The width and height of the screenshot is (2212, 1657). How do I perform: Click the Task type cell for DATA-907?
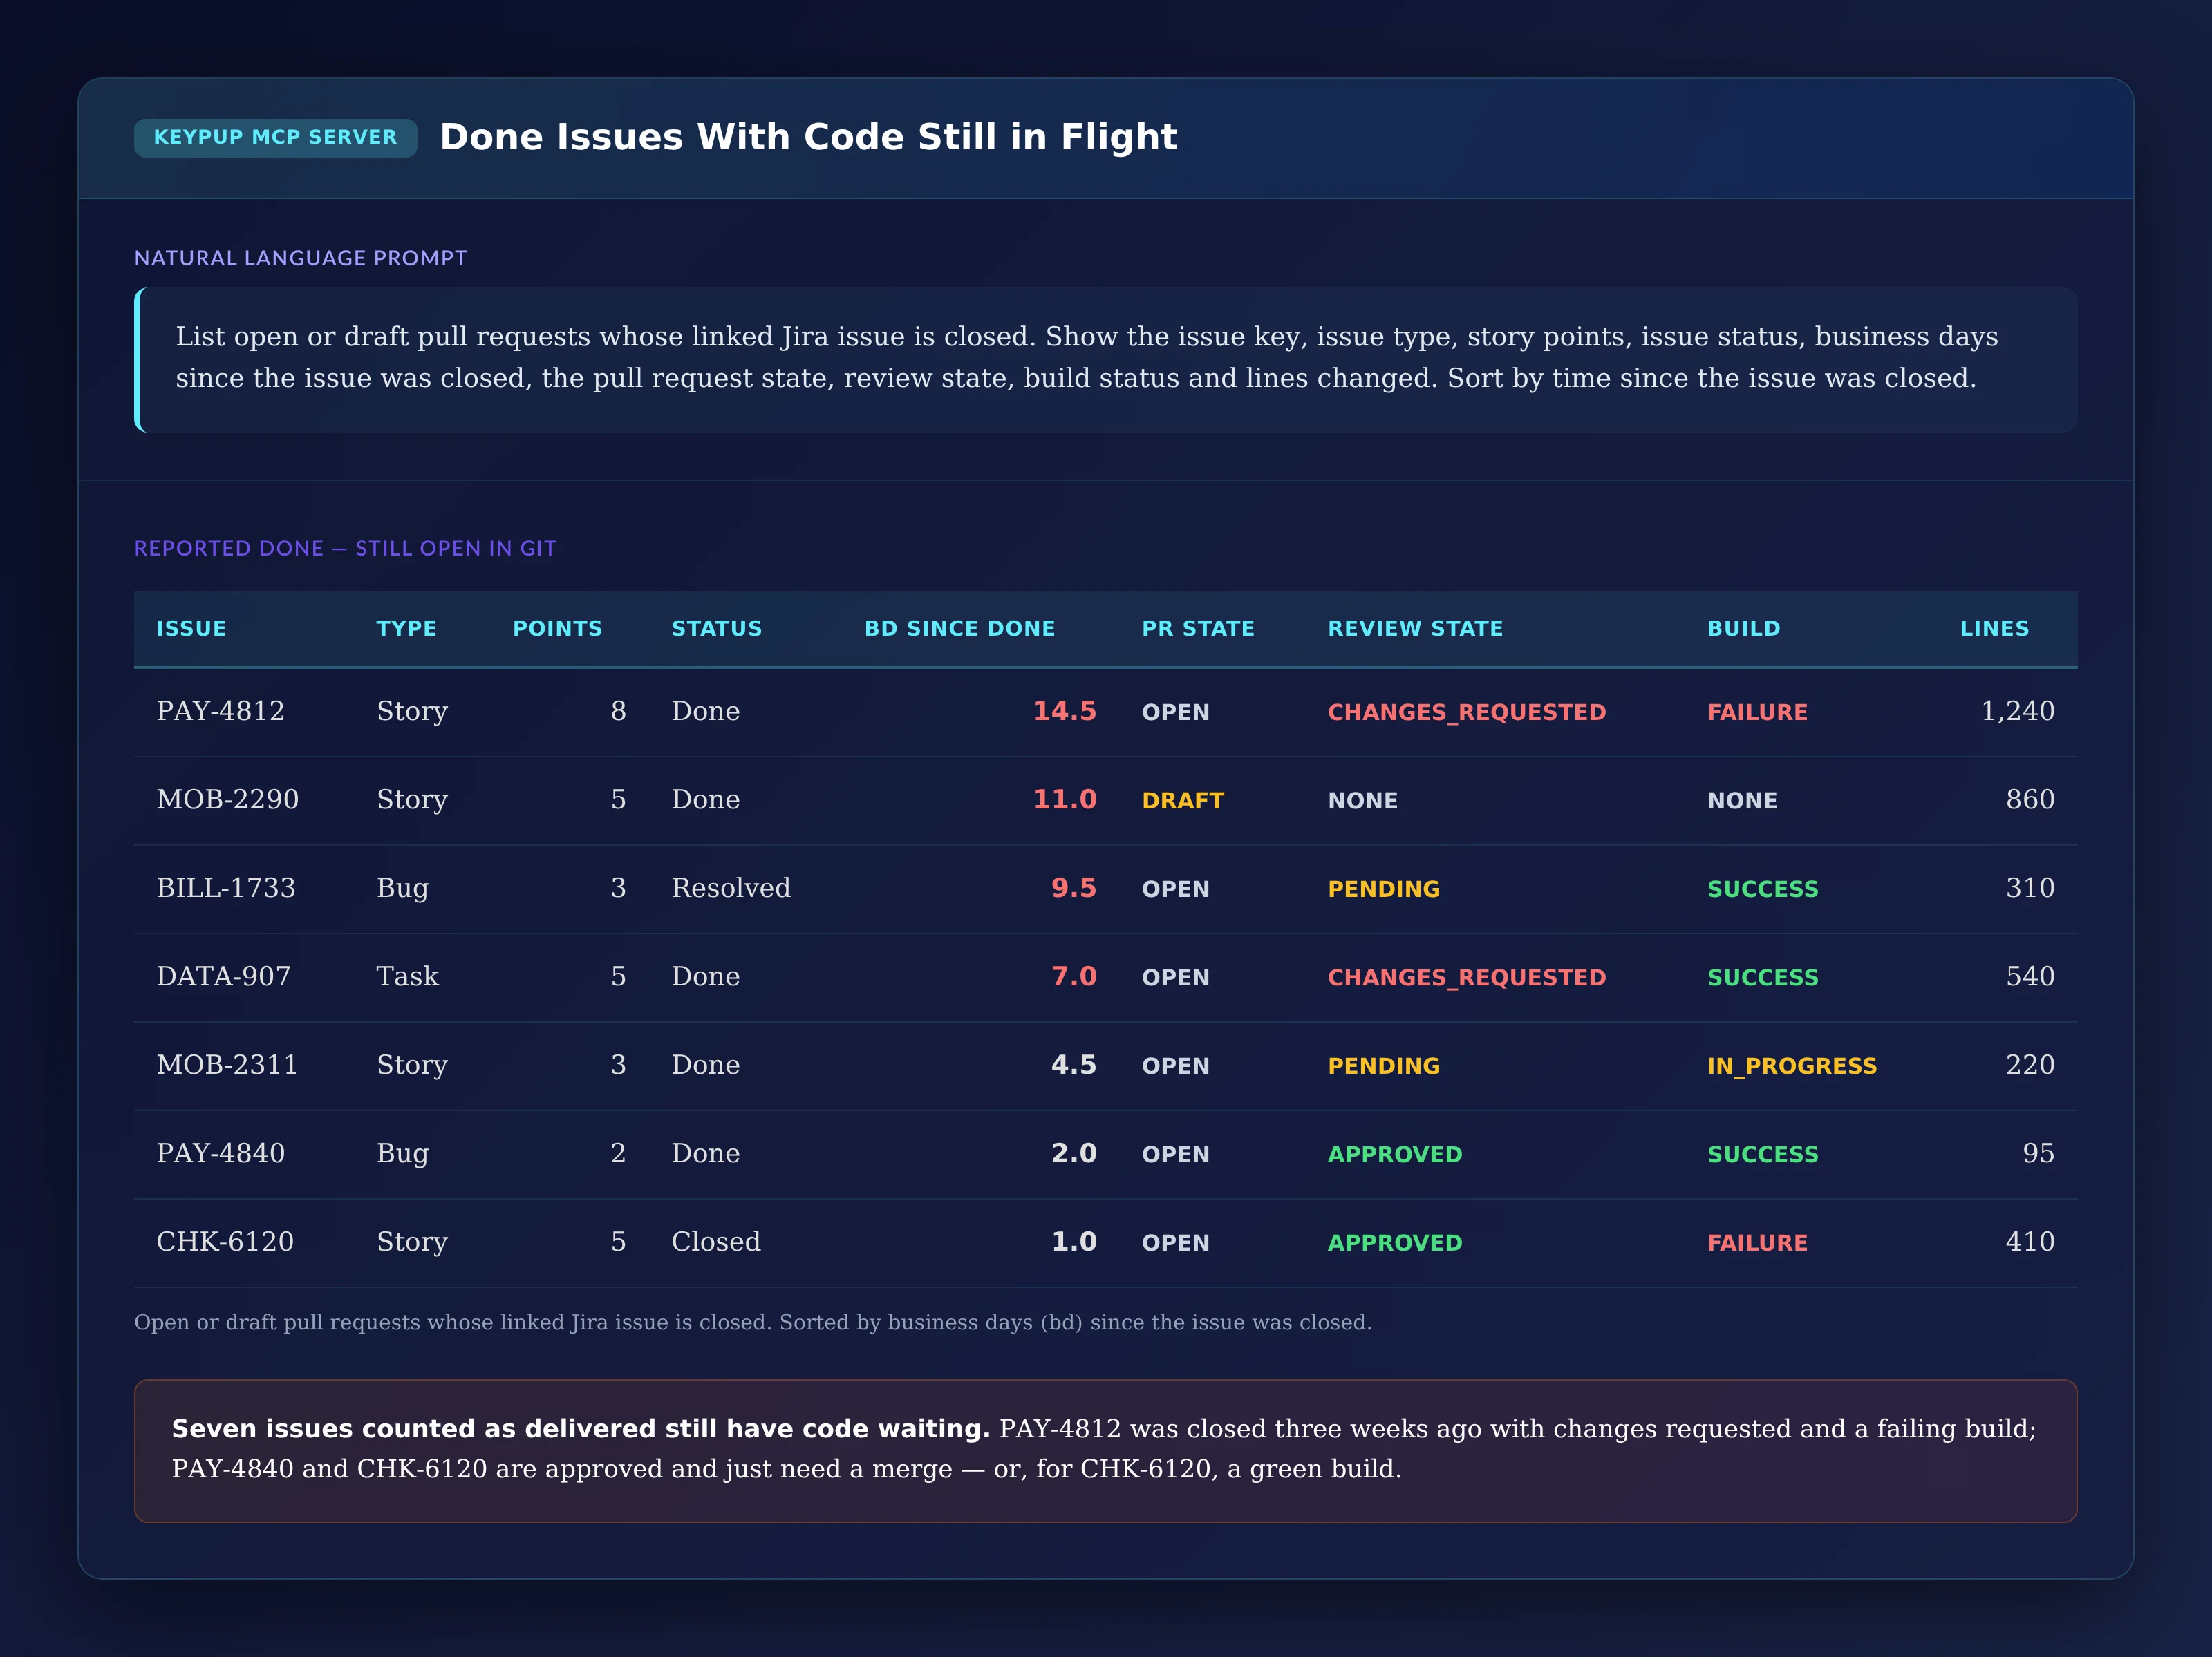coord(407,976)
